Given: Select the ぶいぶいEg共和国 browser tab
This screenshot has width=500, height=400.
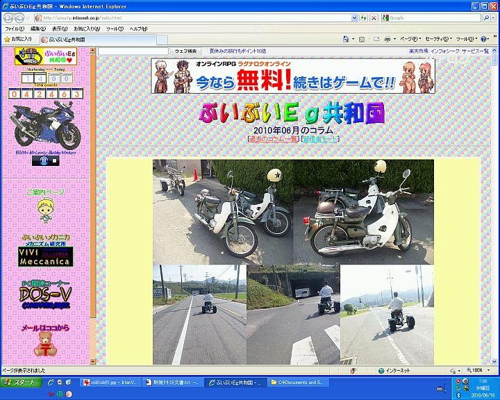Looking at the screenshot, I should [98, 40].
